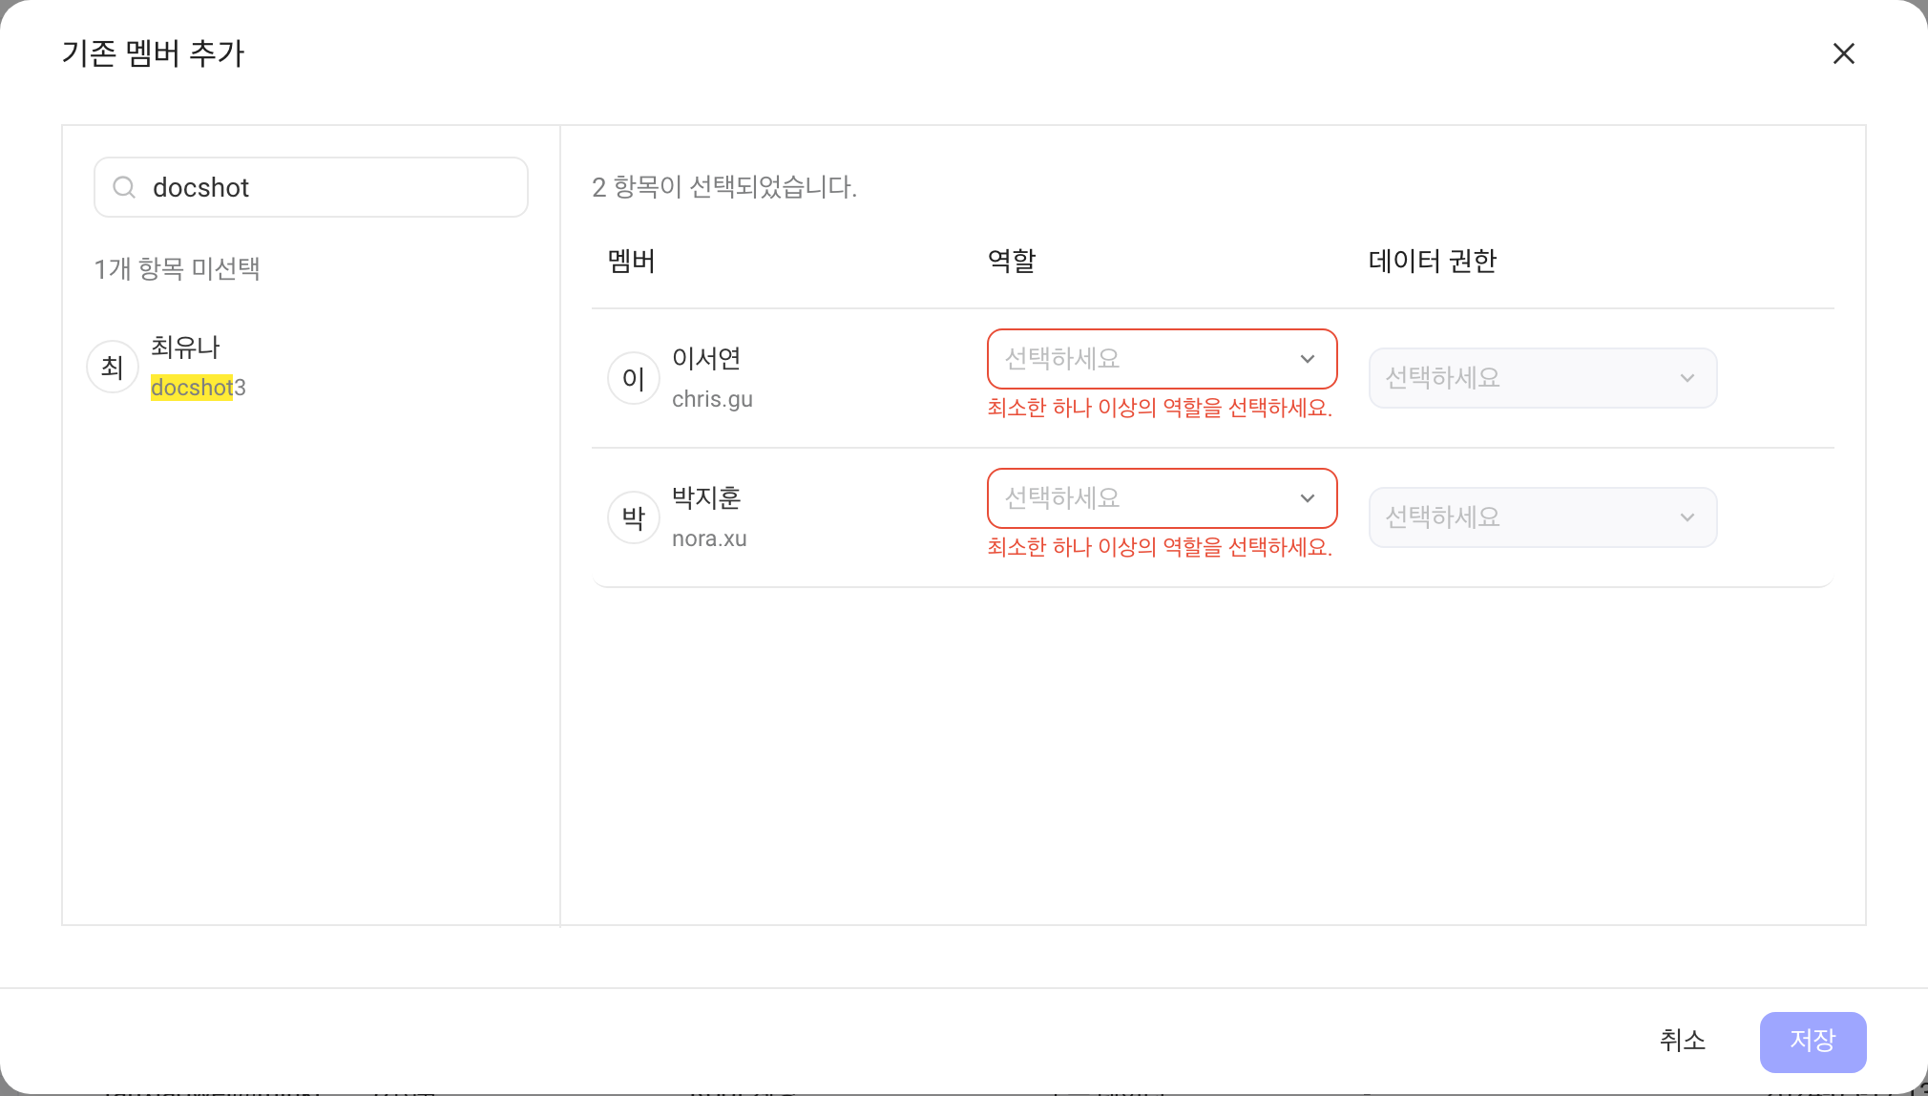This screenshot has height=1096, width=1928.
Task: Click the 박 avatar of 박지훈
Action: point(634,517)
